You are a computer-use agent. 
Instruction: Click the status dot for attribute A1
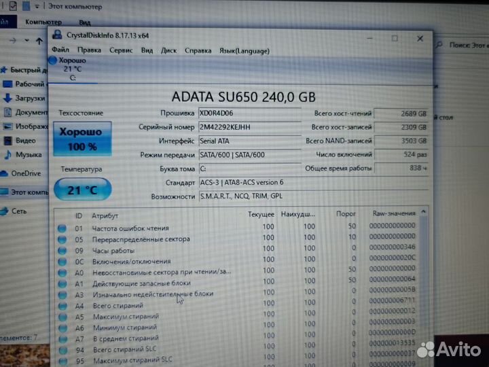coord(62,283)
